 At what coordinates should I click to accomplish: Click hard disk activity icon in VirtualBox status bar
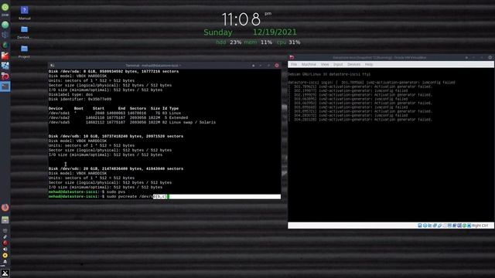pos(419,225)
